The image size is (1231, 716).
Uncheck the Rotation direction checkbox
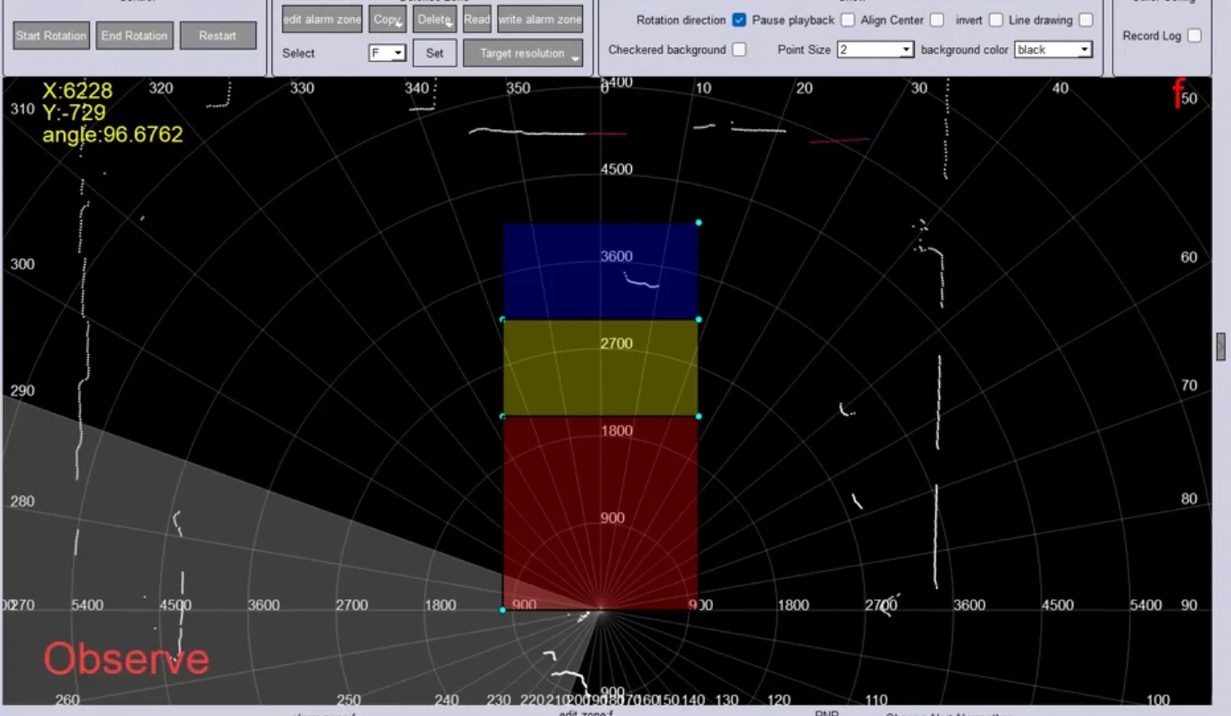(739, 20)
